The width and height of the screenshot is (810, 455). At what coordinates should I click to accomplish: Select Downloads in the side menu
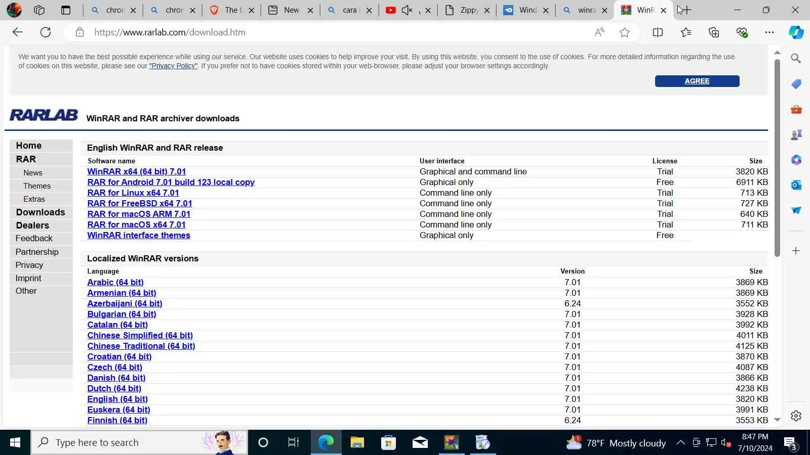click(x=40, y=212)
